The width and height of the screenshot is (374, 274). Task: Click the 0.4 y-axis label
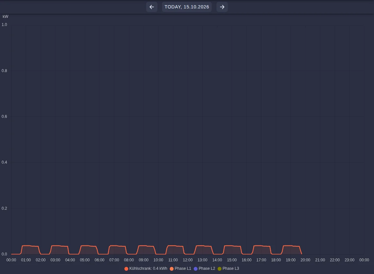[4, 162]
